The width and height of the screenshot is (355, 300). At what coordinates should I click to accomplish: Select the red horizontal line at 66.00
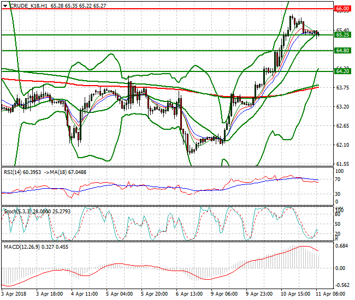[164, 9]
